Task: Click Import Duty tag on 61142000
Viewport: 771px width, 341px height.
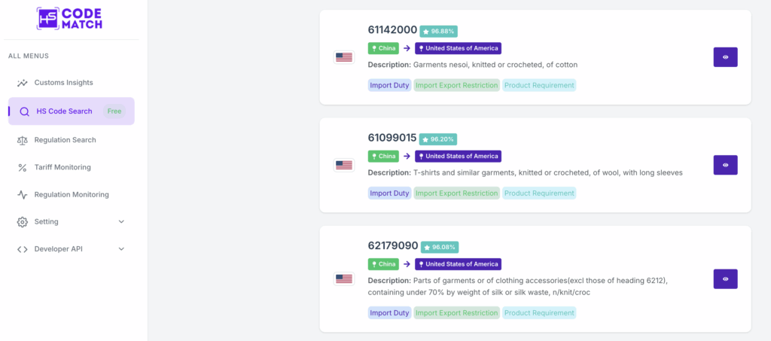Action: tap(389, 85)
